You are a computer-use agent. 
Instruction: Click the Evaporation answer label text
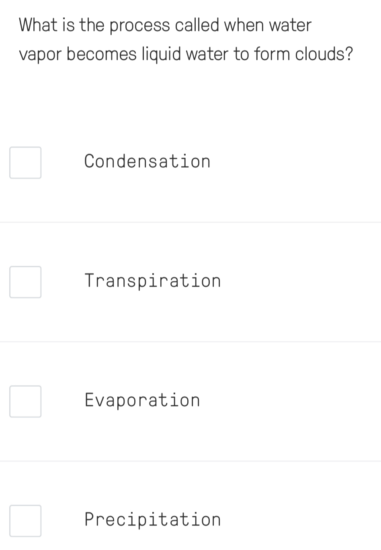(142, 400)
